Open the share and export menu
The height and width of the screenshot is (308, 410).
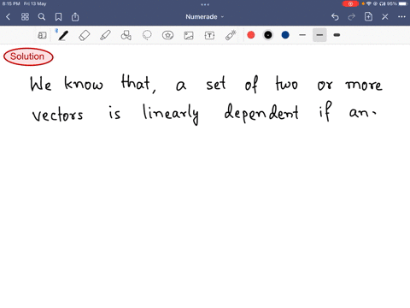click(75, 17)
